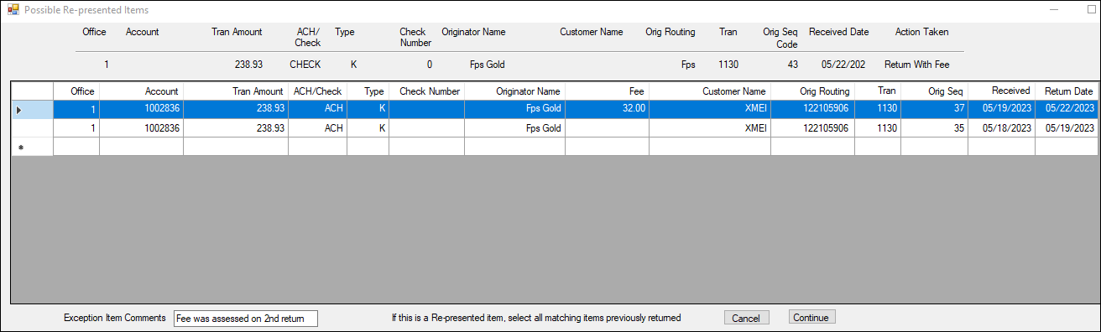This screenshot has height=332, width=1101.
Task: Sort grid by Received column header
Action: click(x=1001, y=91)
